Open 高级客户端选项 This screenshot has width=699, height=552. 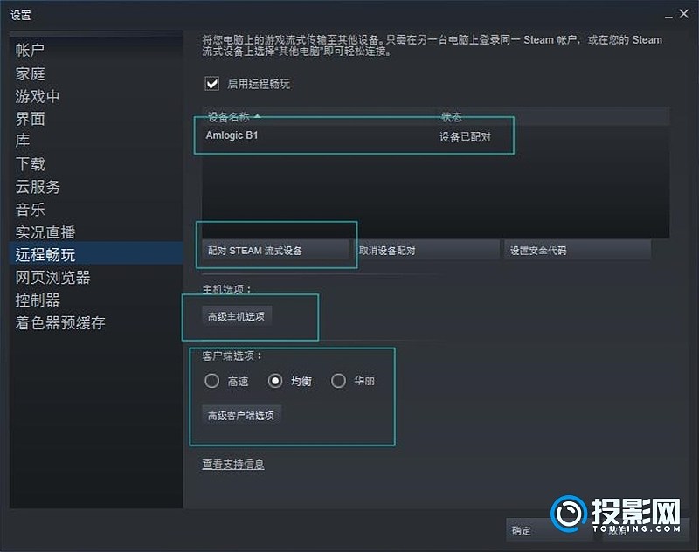pos(241,416)
